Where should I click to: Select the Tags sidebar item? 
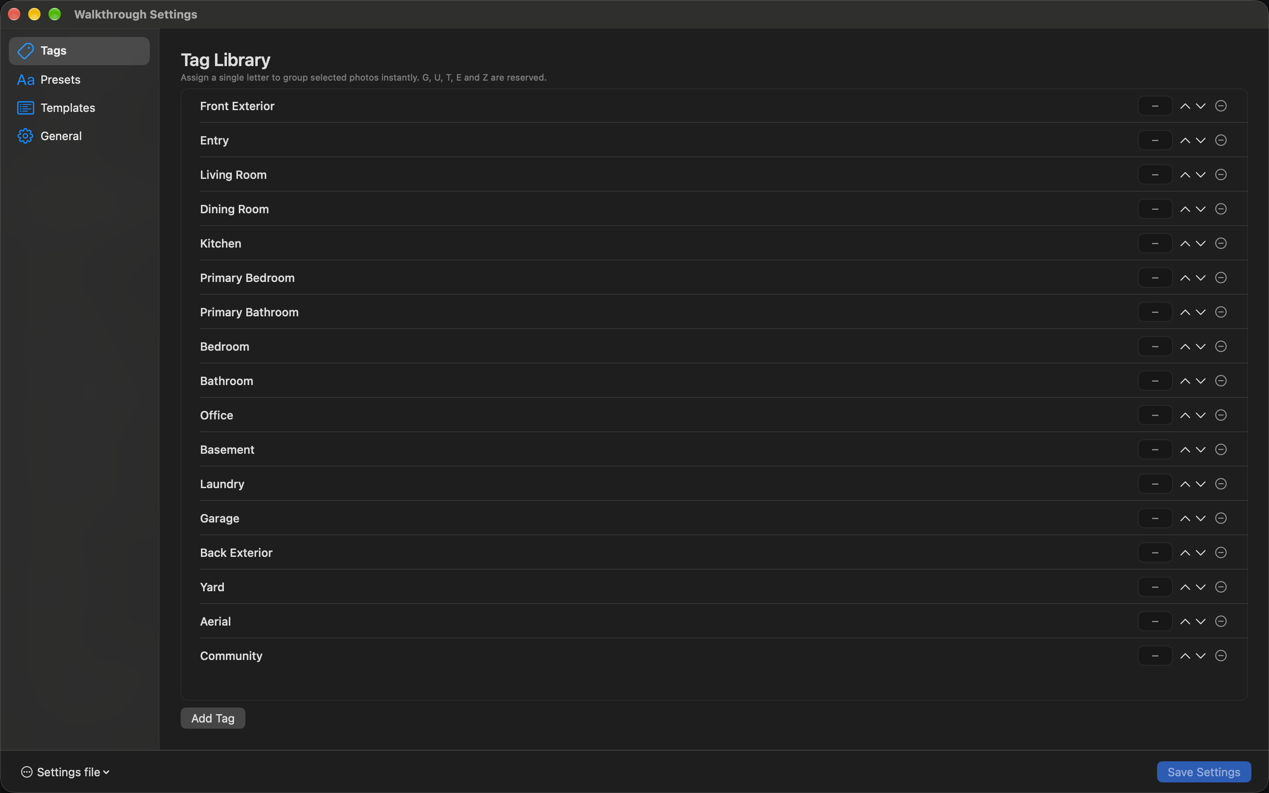tap(79, 51)
